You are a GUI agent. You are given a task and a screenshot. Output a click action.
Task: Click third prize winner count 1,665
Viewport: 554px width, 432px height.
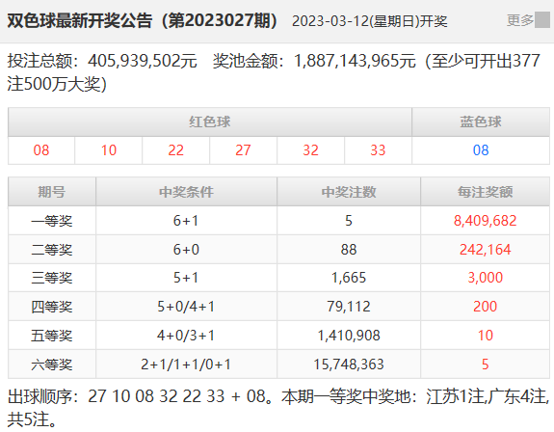tap(349, 278)
